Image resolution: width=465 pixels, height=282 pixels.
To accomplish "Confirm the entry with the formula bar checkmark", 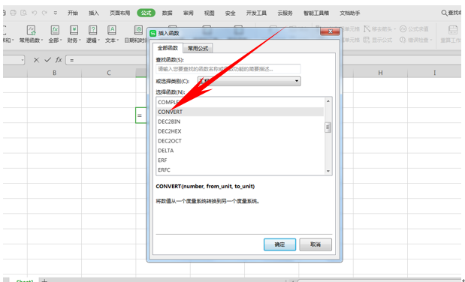I will [x=47, y=60].
